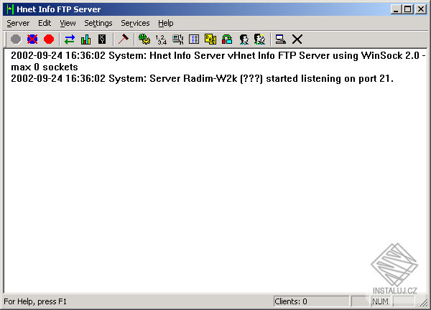Image resolution: width=431 pixels, height=310 pixels.
Task: Click the black X icon in toolbar
Action: point(297,39)
